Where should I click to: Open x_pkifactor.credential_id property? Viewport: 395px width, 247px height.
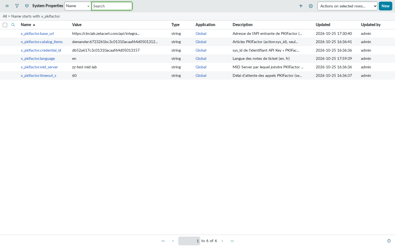41,50
